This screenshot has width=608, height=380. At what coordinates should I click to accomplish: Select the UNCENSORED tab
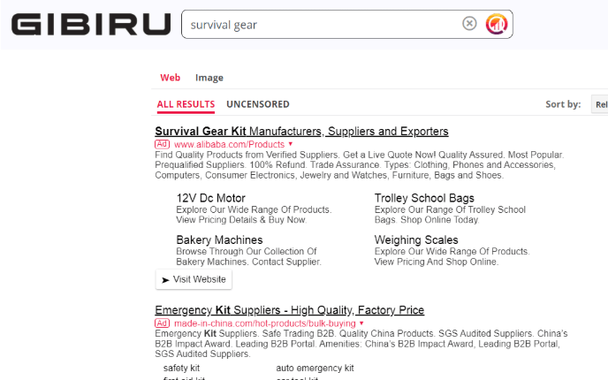[x=258, y=104]
